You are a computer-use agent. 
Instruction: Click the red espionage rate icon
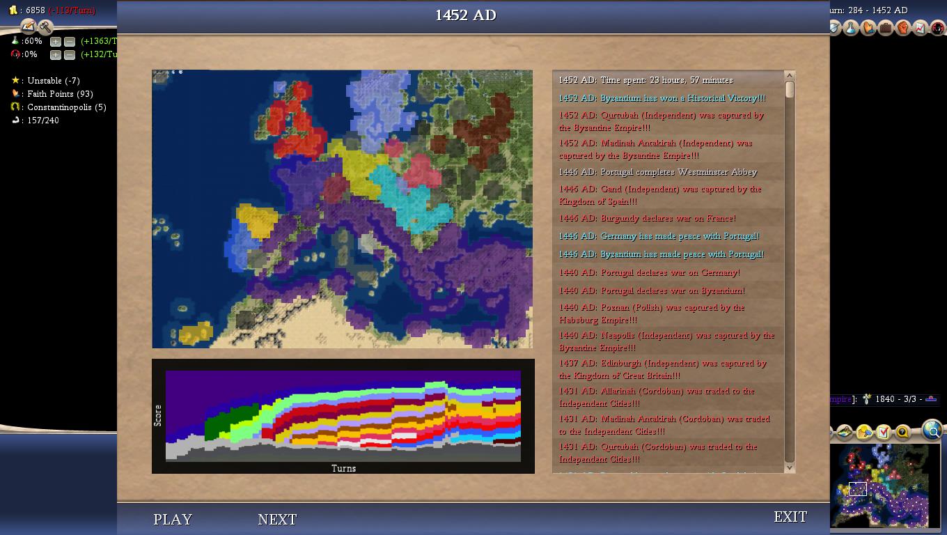15,54
